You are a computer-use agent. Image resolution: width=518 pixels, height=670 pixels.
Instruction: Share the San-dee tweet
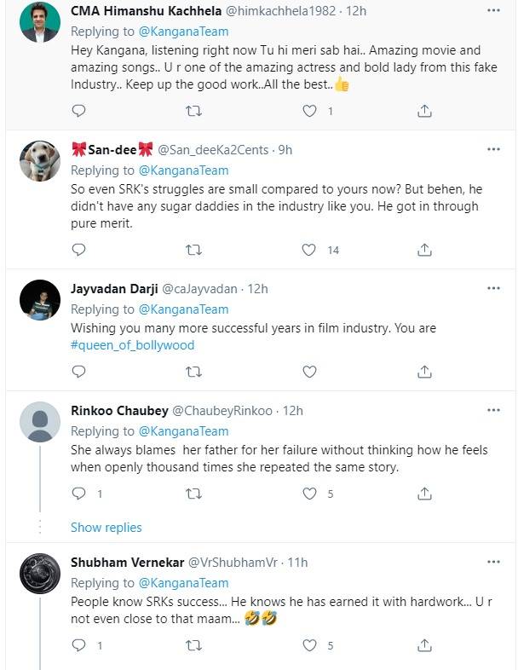424,250
